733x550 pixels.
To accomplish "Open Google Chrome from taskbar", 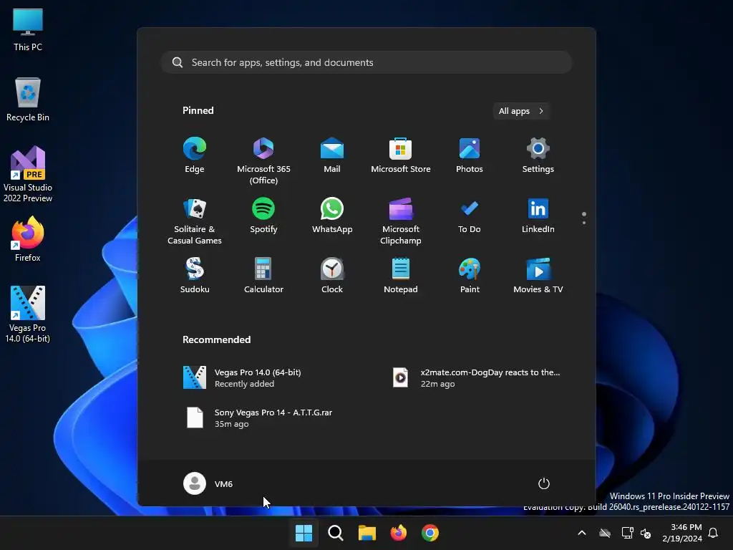I will pyautogui.click(x=430, y=533).
